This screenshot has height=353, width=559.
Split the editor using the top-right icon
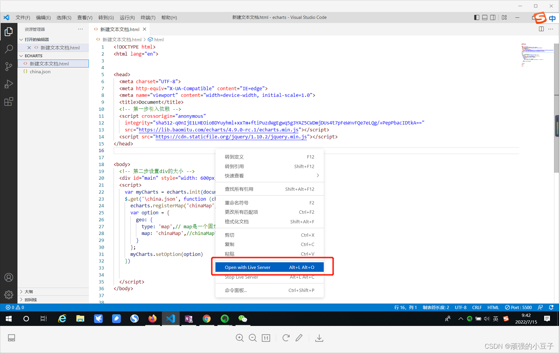541,29
